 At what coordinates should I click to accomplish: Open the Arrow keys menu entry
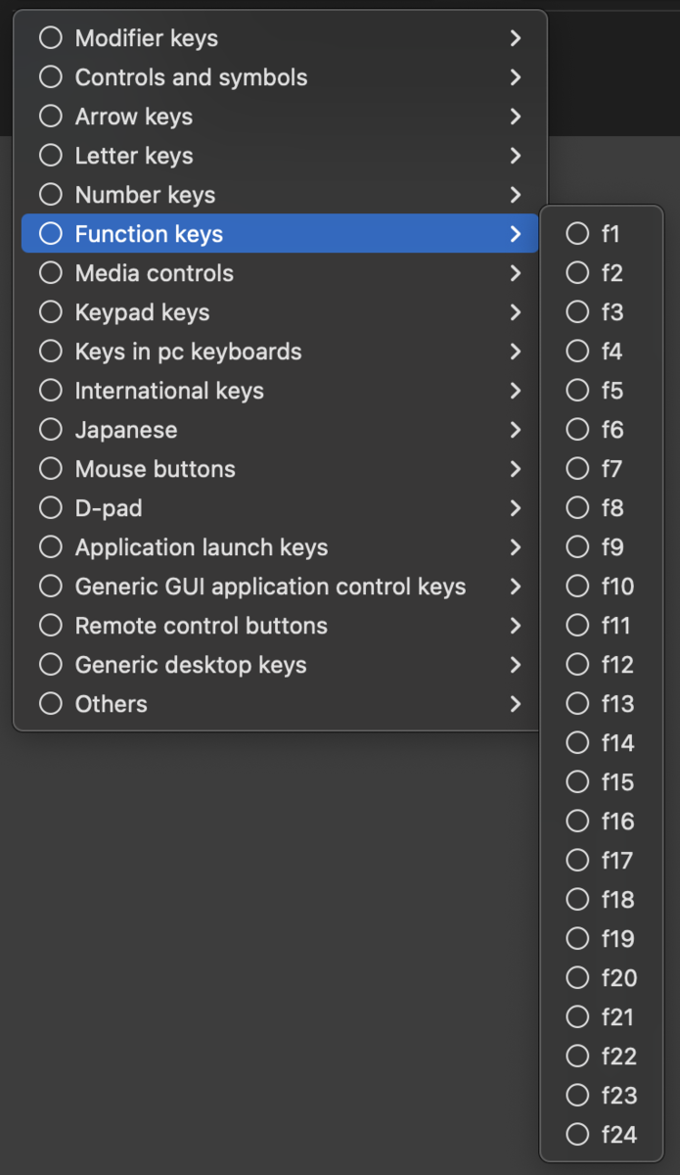[280, 117]
